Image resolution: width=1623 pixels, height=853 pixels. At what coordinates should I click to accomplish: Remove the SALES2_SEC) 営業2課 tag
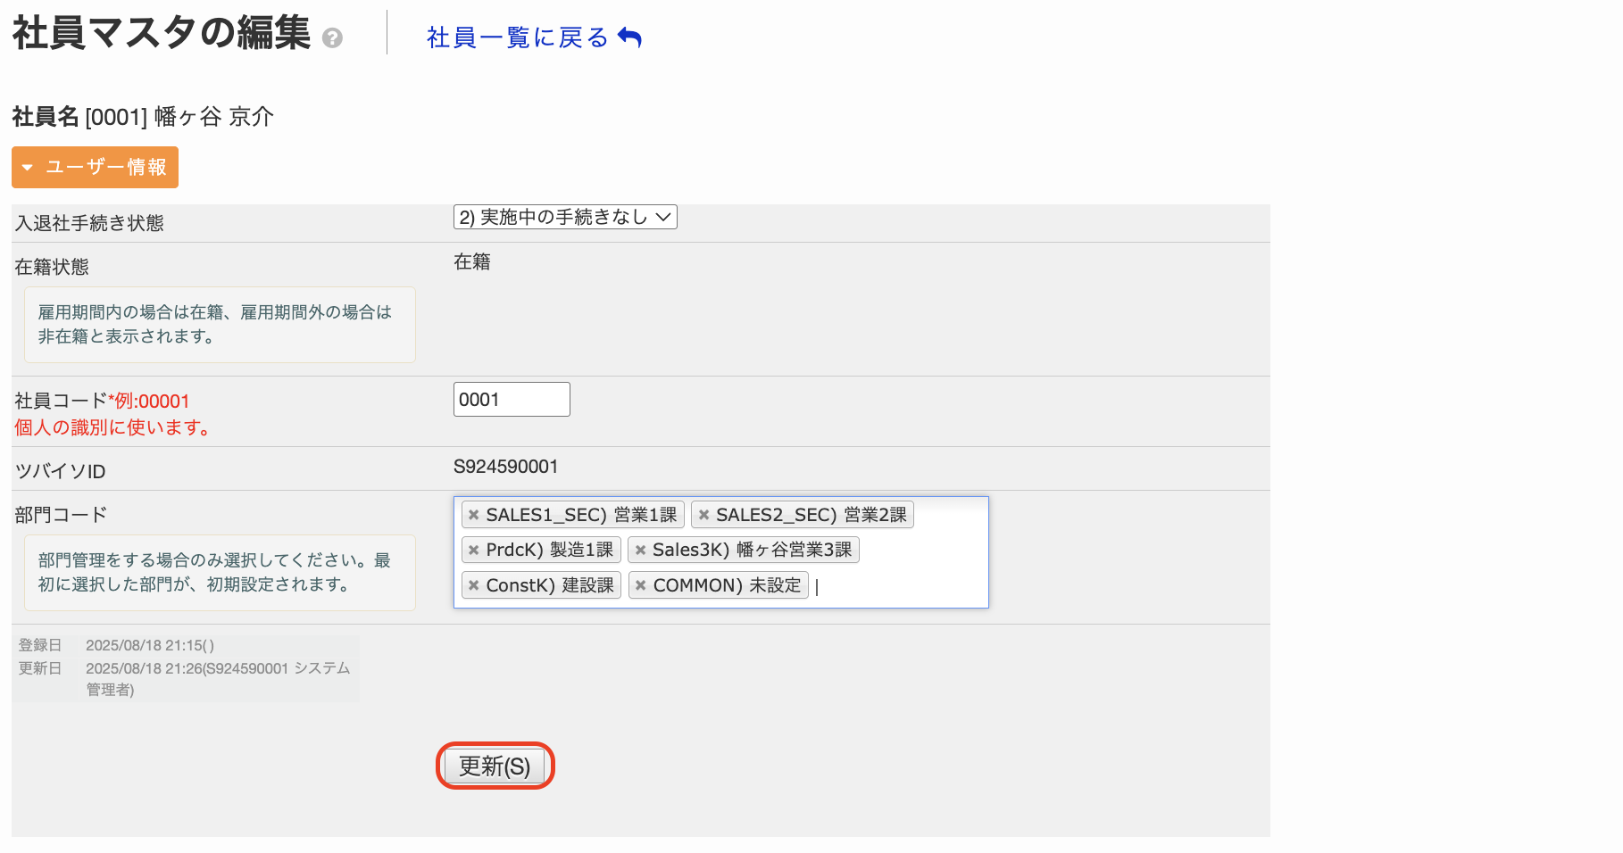pyautogui.click(x=703, y=515)
